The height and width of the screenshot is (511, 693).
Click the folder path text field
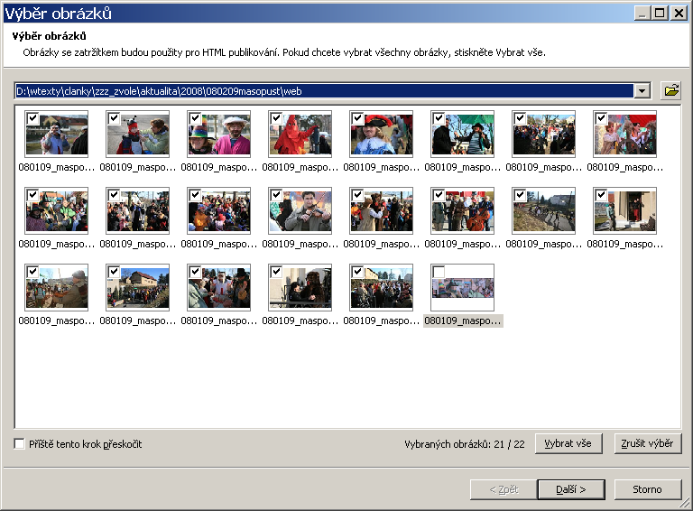[x=325, y=90]
